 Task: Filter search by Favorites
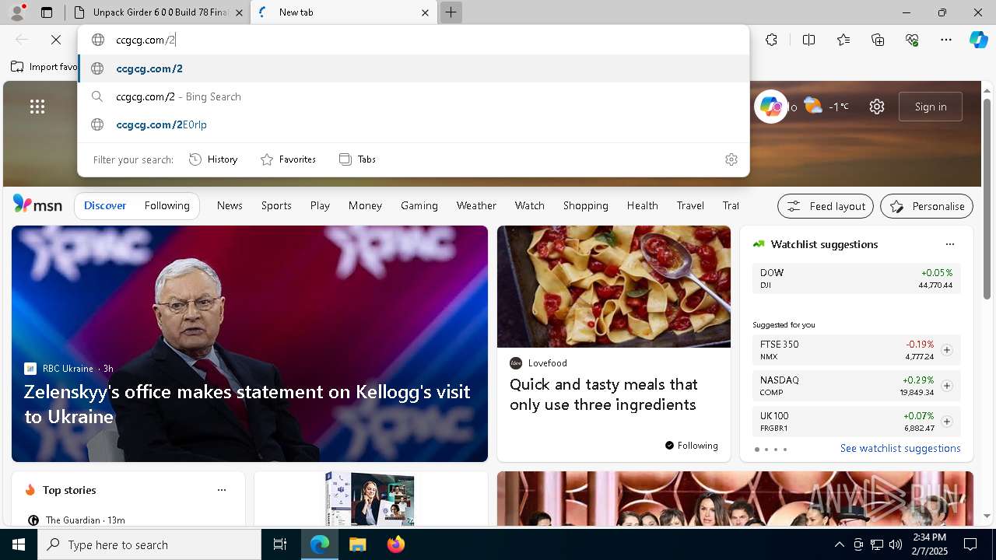[288, 159]
